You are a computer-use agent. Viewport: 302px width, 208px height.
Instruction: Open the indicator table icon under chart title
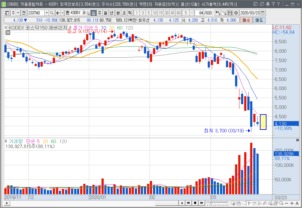(8, 33)
